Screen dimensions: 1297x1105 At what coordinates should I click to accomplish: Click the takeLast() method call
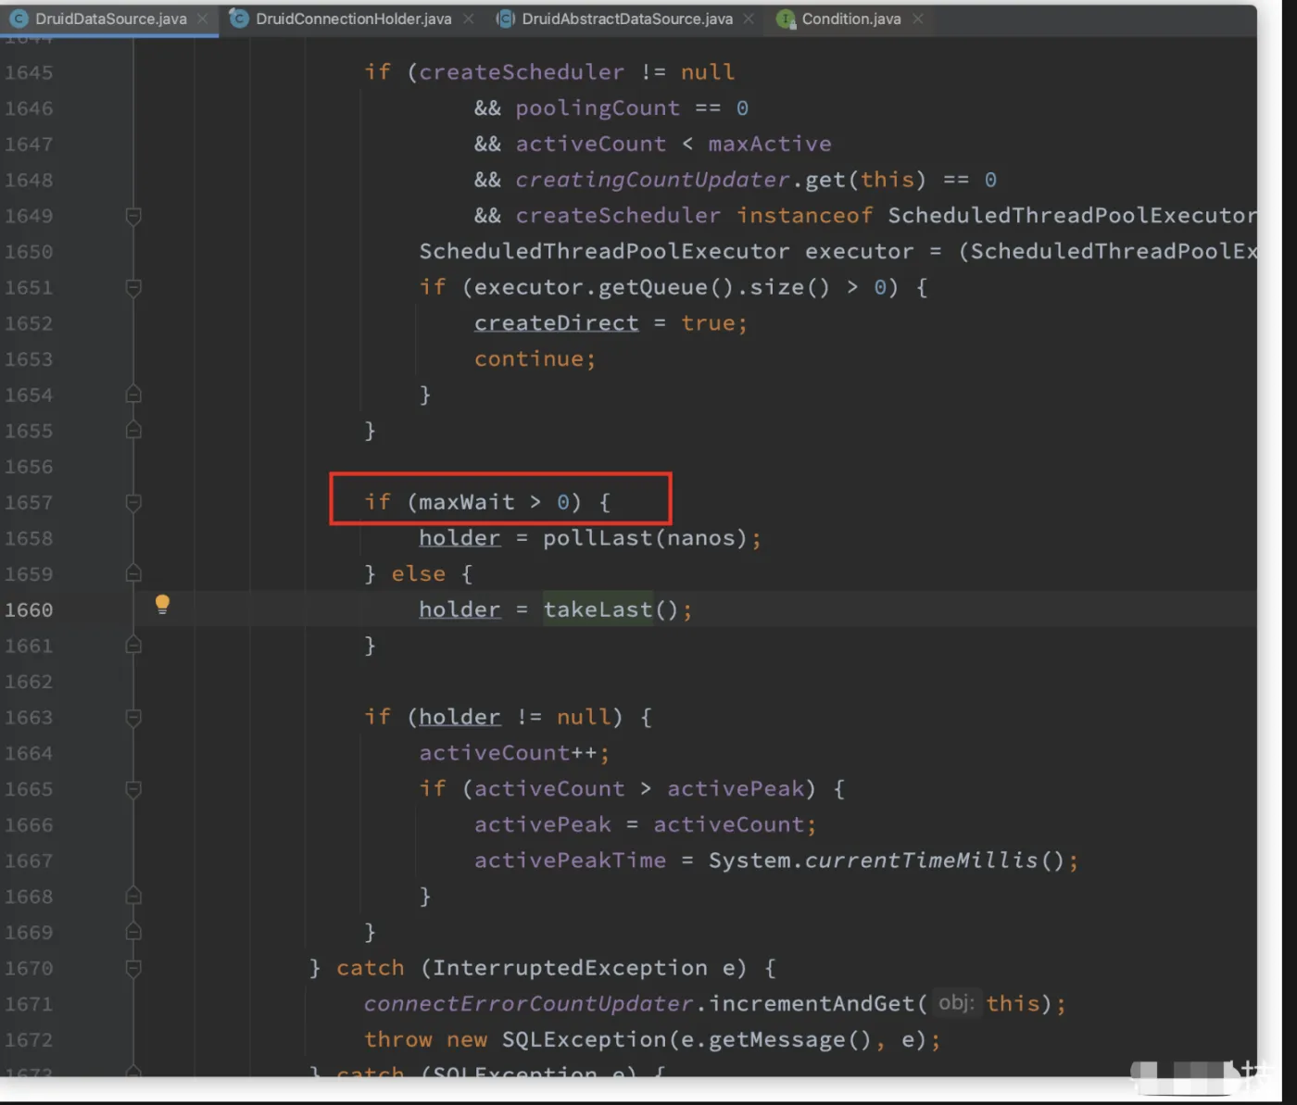611,609
